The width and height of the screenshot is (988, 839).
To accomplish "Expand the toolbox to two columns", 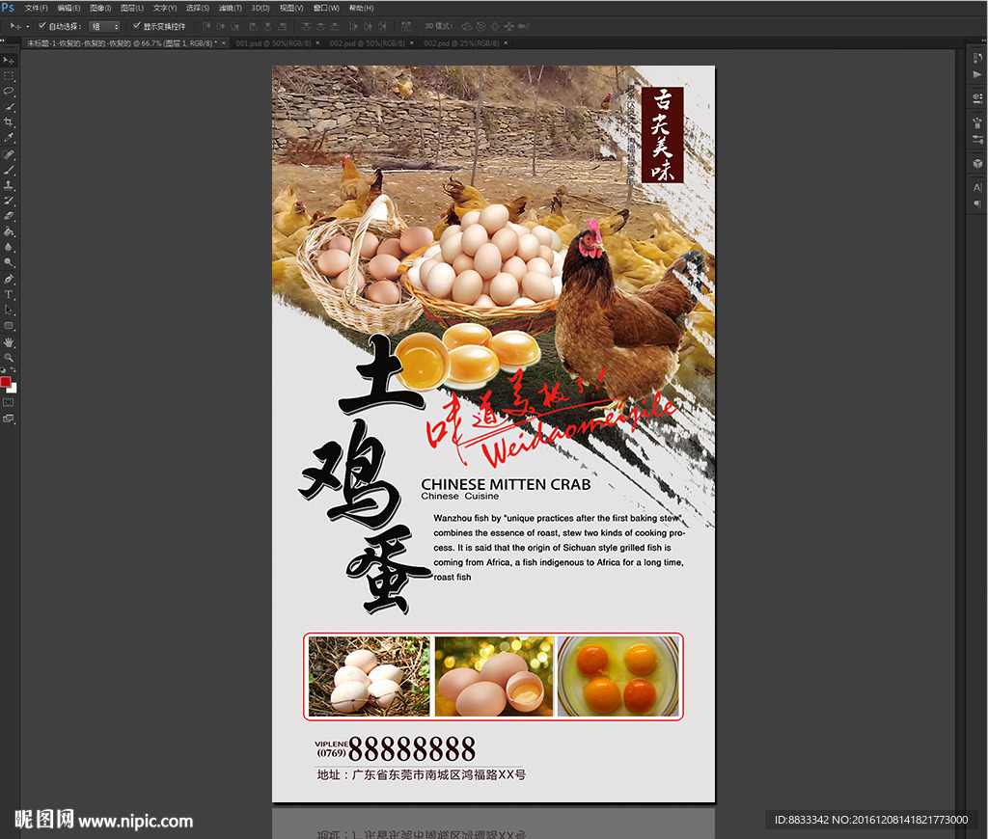I will pos(3,41).
